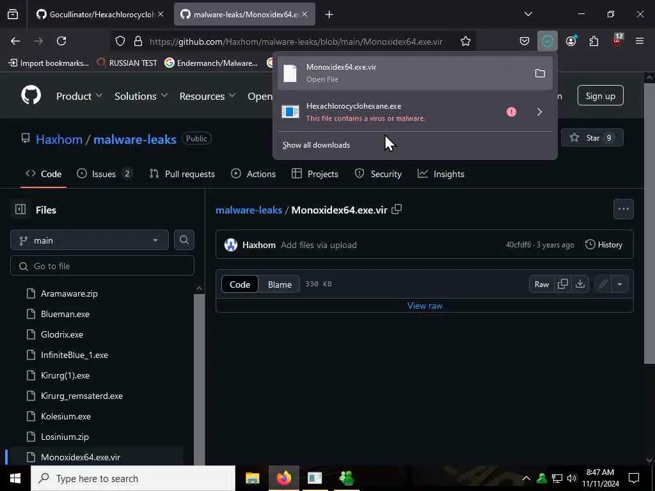The image size is (655, 491).
Task: Open the Code repository tab
Action: point(43,174)
